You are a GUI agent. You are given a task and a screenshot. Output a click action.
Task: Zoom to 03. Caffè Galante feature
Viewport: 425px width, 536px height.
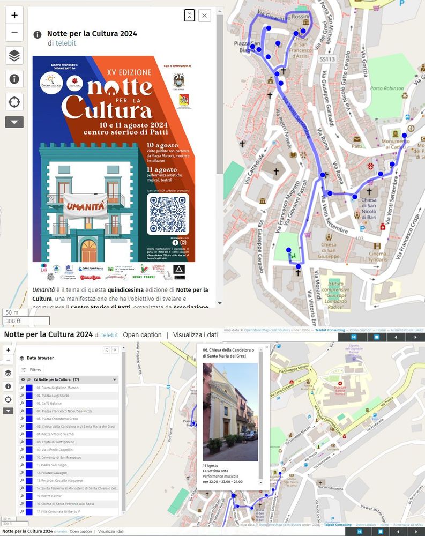(x=22, y=404)
